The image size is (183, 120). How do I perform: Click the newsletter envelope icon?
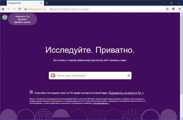pos(31,92)
